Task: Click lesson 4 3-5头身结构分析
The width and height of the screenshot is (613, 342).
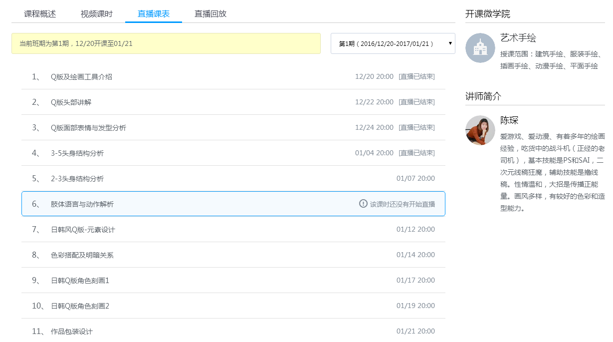Action: coord(77,153)
